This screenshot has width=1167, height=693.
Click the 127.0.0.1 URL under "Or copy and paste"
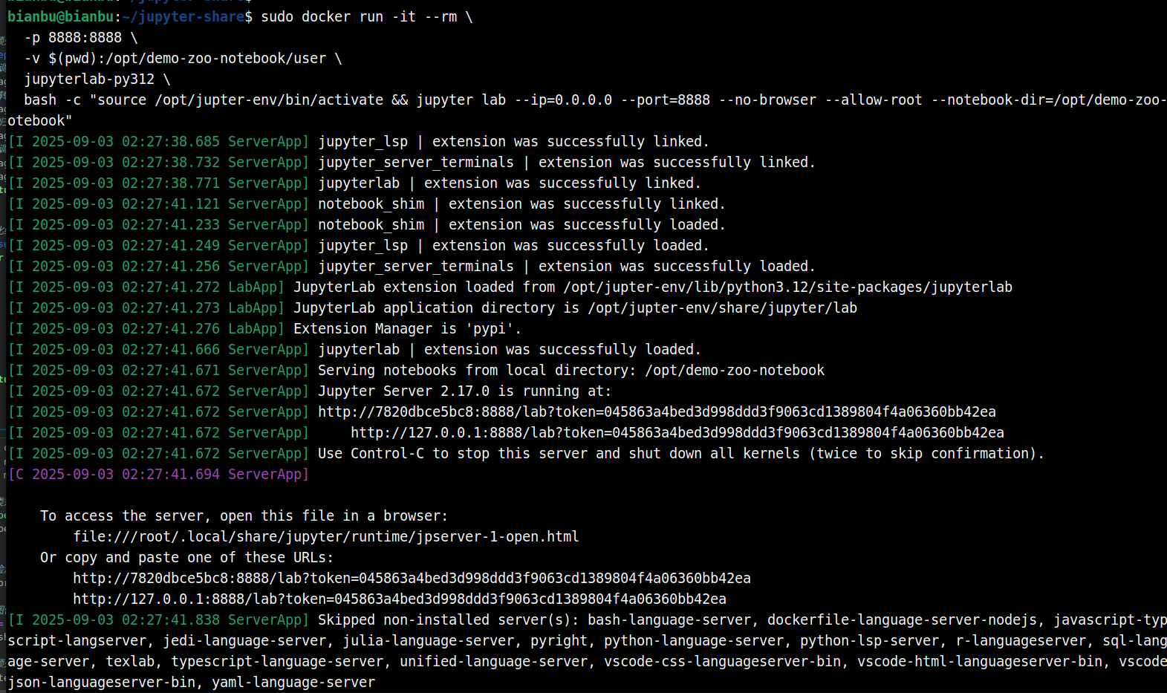399,599
